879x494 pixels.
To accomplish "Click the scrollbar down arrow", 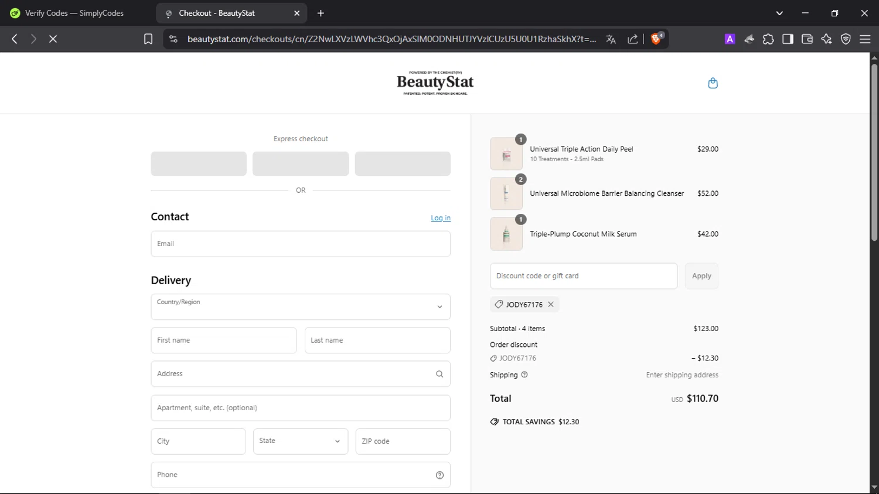I will 874,488.
